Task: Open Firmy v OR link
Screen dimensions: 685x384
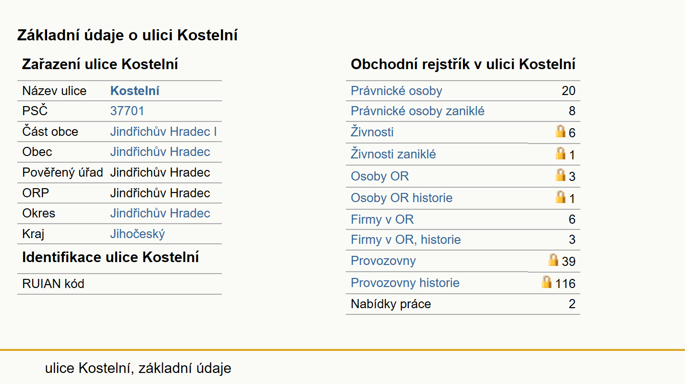Action: pos(382,220)
